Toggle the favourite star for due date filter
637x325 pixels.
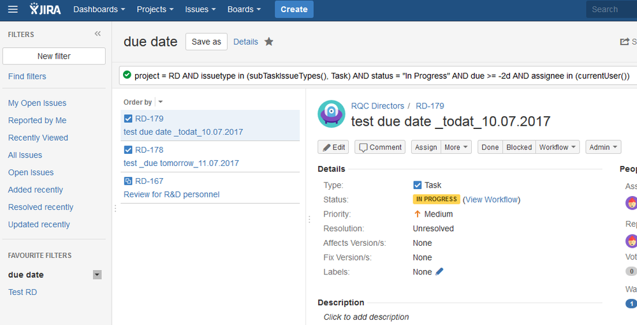coord(269,42)
